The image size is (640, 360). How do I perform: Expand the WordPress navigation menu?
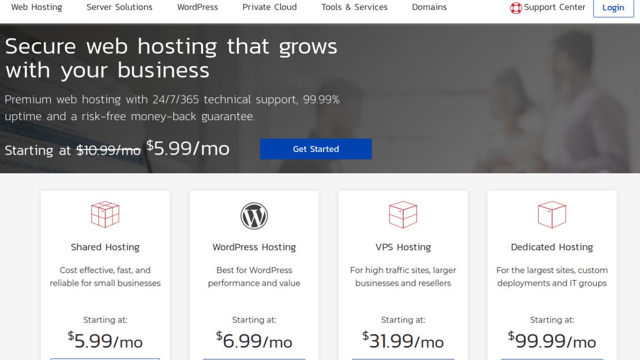(x=197, y=7)
